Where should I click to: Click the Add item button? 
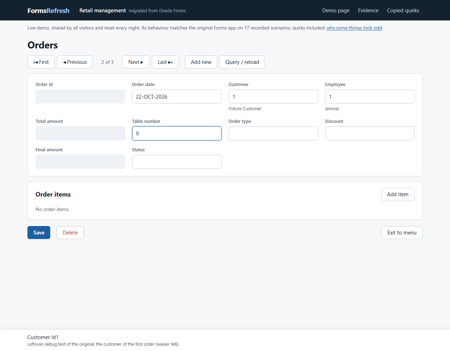pos(398,194)
